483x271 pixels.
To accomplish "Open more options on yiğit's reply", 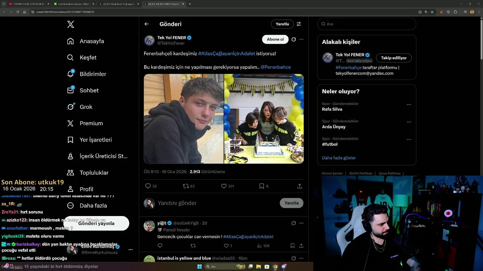I will 301,223.
